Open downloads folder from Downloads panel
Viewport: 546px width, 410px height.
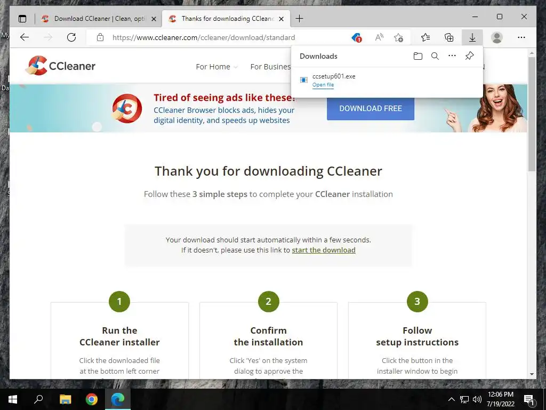pyautogui.click(x=418, y=56)
